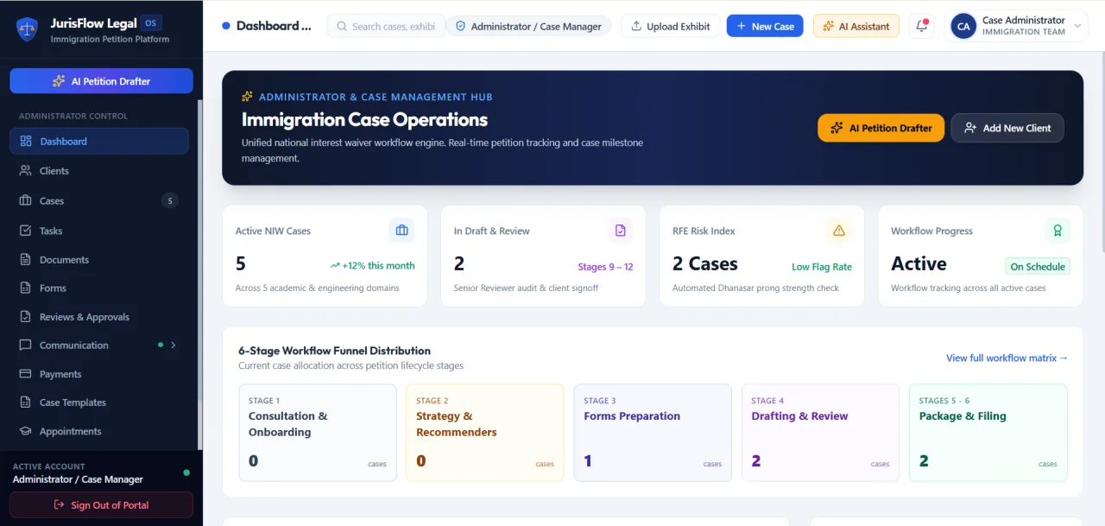This screenshot has width=1105, height=526.
Task: Open Reviews & Approvals section
Action: [x=99, y=317]
